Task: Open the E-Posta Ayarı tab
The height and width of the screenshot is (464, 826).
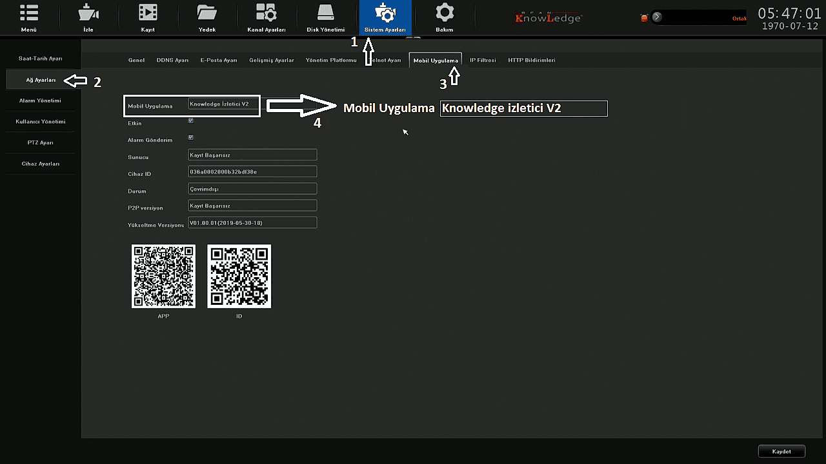Action: [x=219, y=60]
